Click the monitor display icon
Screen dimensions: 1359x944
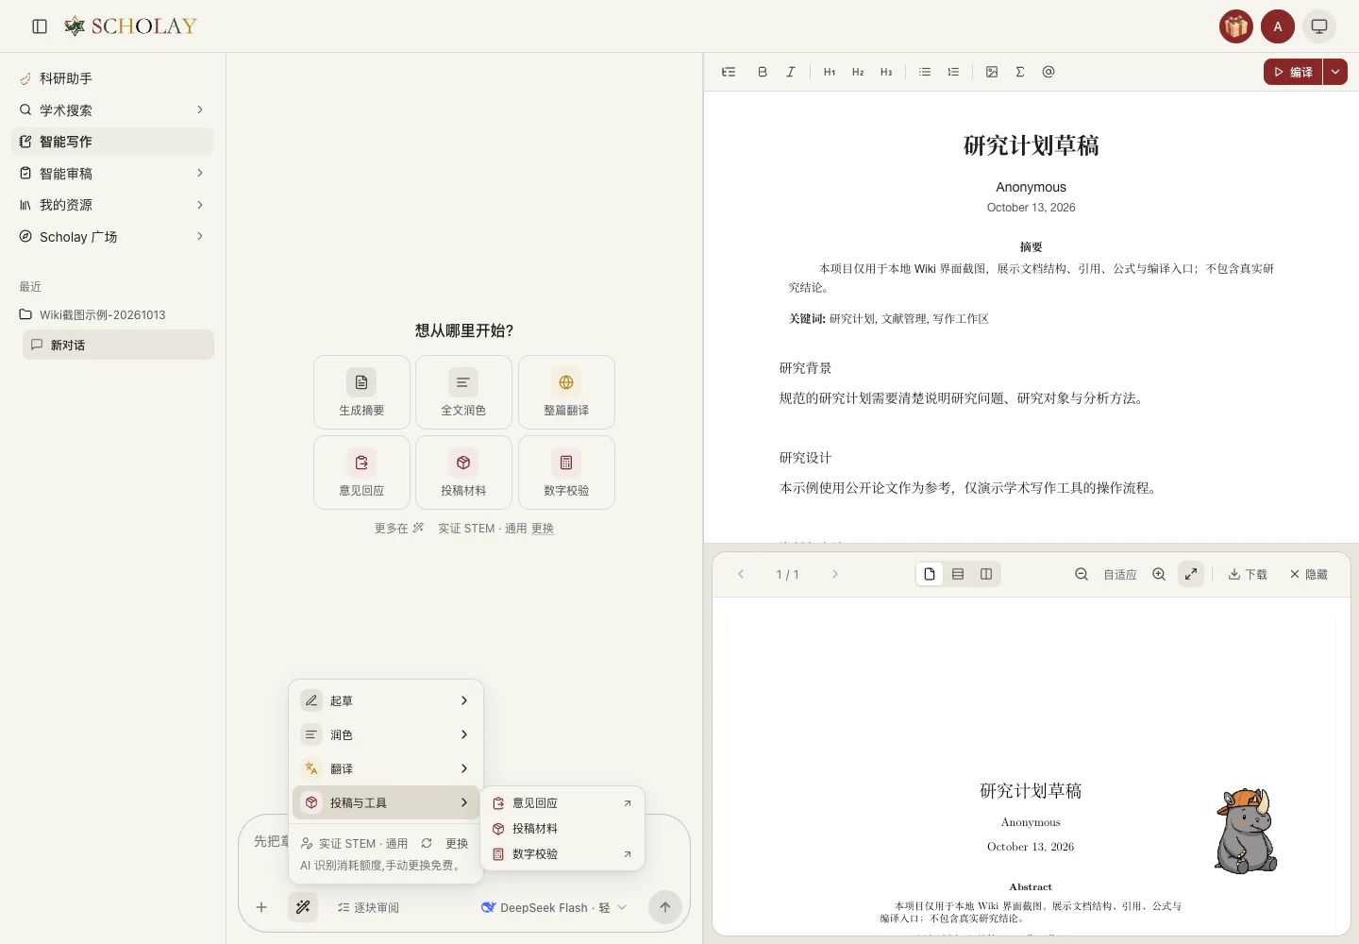(1319, 26)
